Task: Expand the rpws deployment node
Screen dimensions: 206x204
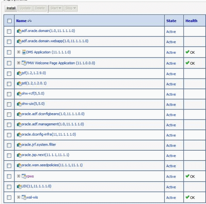Action: click(19, 176)
